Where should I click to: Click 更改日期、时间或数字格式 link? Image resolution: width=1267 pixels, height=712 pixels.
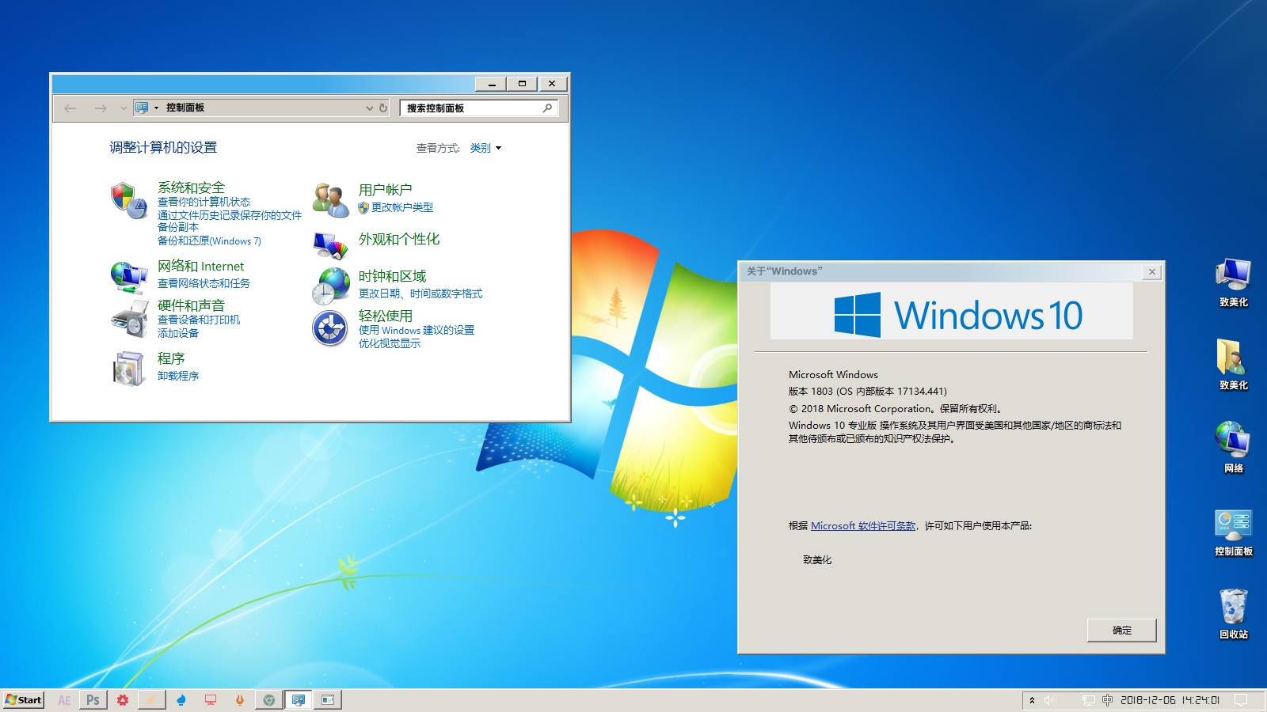tap(420, 294)
